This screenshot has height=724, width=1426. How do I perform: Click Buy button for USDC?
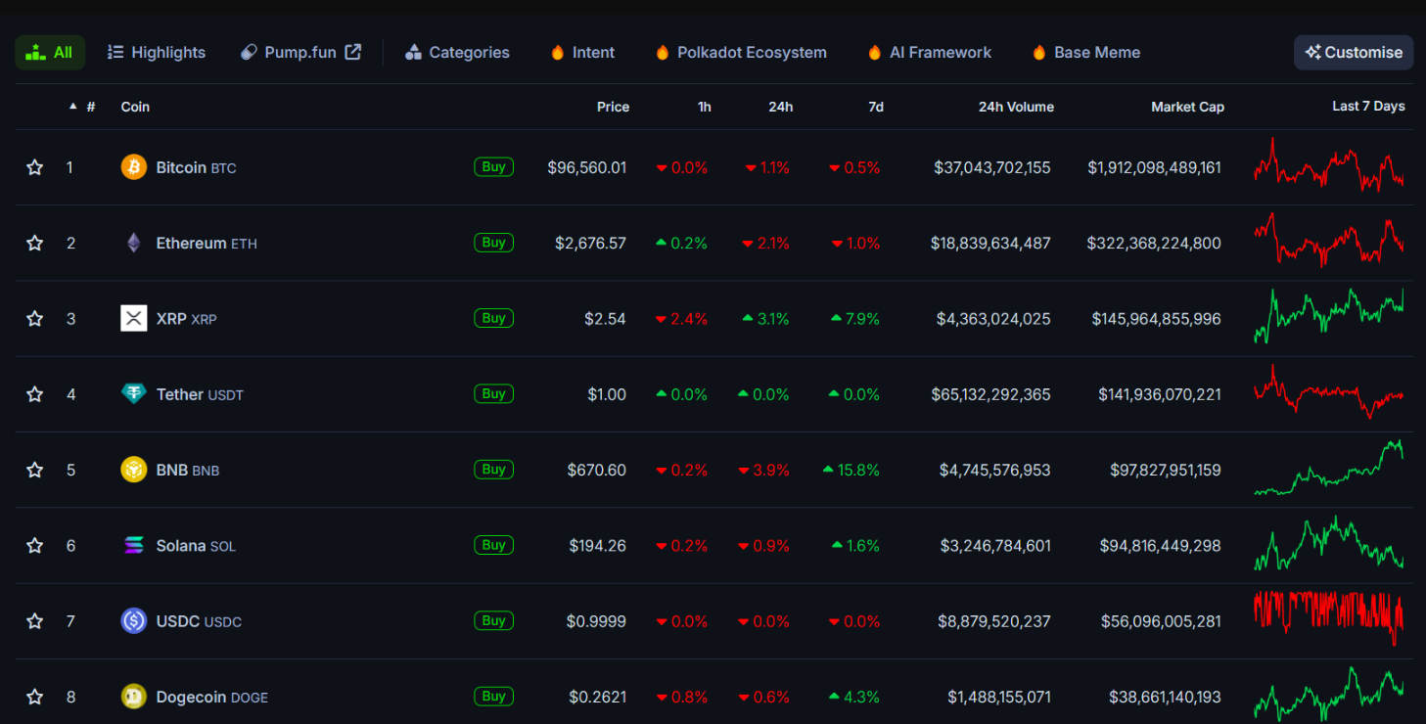pos(494,621)
